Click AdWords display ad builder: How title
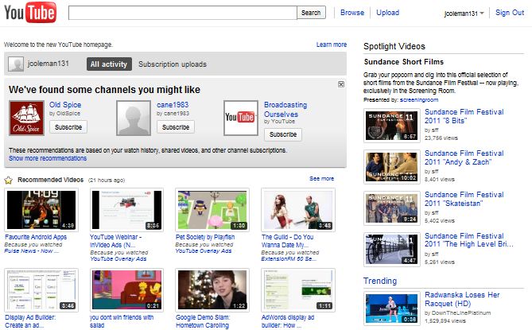This screenshot has height=330, width=532. click(x=288, y=321)
